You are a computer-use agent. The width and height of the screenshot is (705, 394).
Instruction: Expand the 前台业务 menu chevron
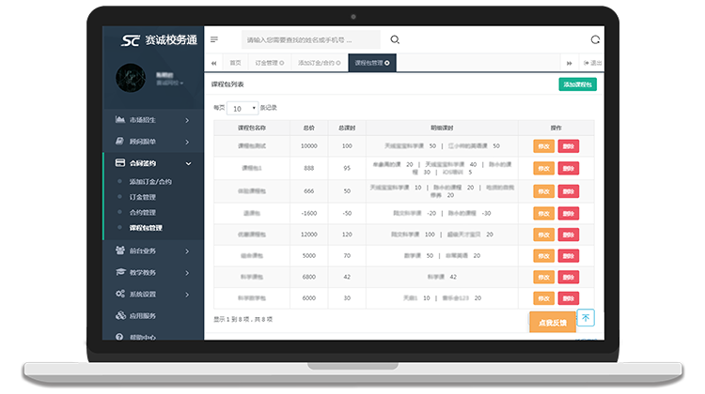click(187, 251)
